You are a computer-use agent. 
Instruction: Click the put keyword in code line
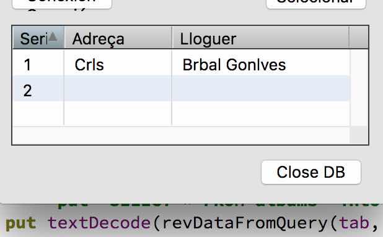coord(21,223)
